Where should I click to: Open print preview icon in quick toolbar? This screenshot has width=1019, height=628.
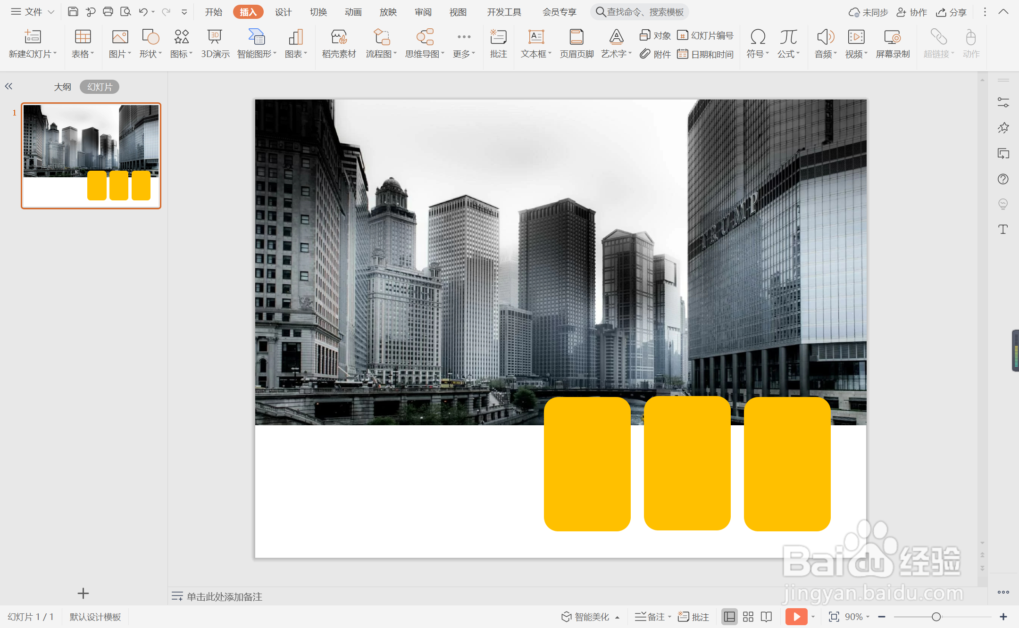tap(125, 12)
